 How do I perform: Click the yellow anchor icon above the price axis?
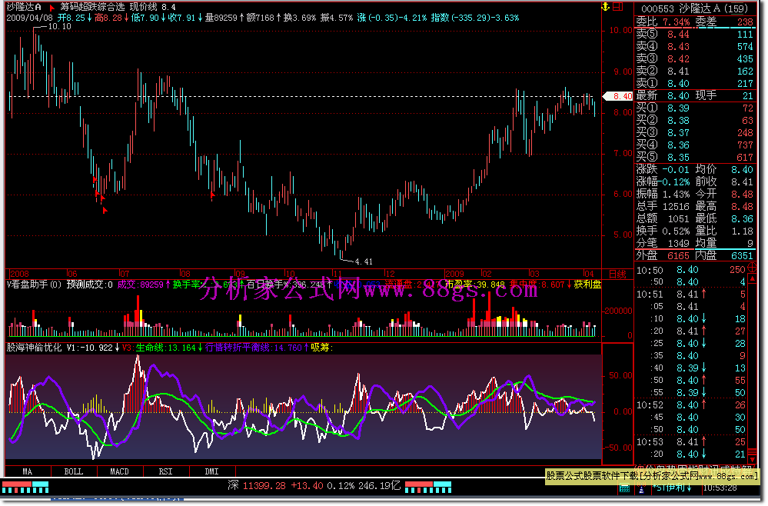605,6
